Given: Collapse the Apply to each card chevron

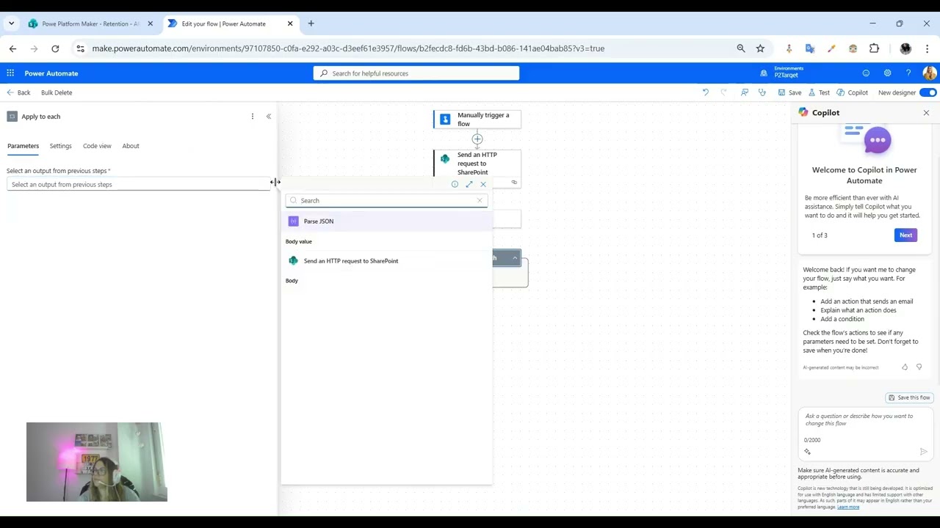Looking at the screenshot, I should point(515,258).
